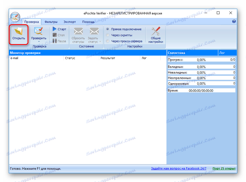Image resolution: width=246 pixels, height=182 pixels.
Task: Click the Готово status bar text
Action: click(36, 169)
